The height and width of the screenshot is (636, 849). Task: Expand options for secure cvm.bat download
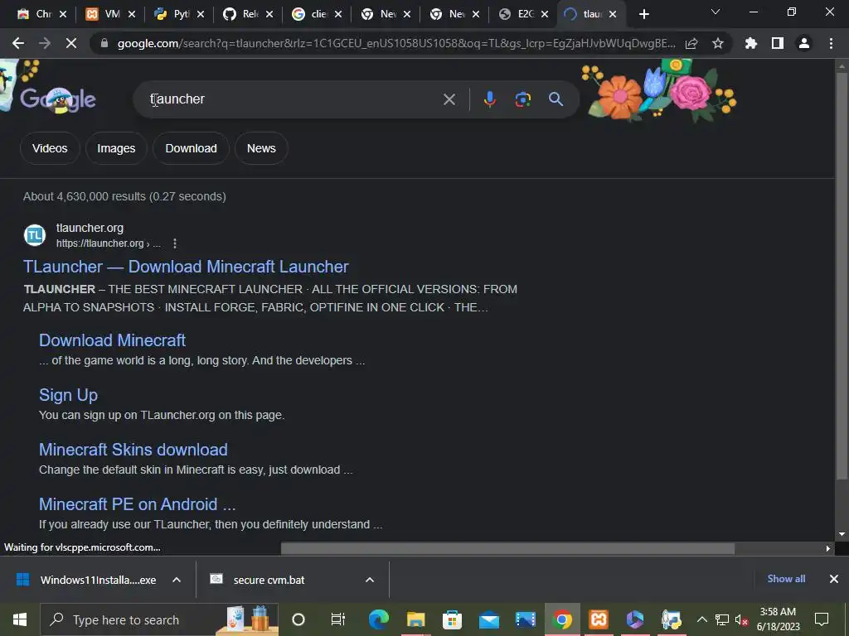[x=370, y=580]
